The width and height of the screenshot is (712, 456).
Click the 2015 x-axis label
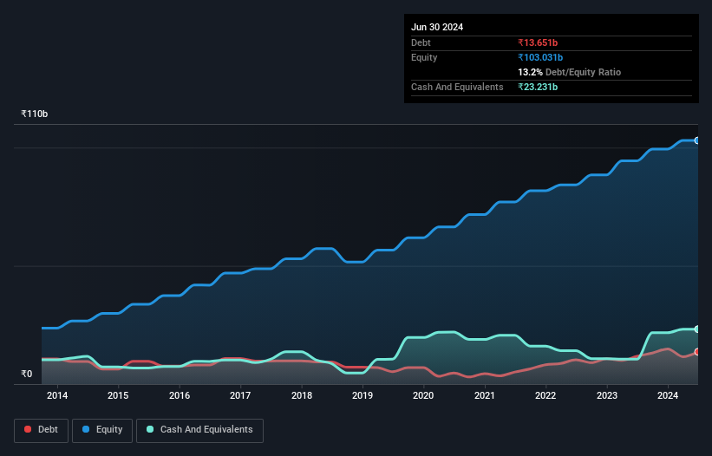tap(118, 395)
